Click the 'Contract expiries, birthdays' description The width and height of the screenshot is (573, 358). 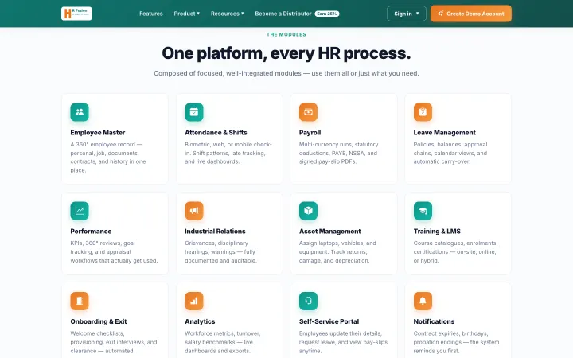coord(457,342)
